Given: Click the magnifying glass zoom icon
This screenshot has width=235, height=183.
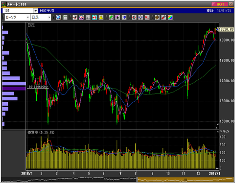Looking at the screenshot, I should point(58,17).
